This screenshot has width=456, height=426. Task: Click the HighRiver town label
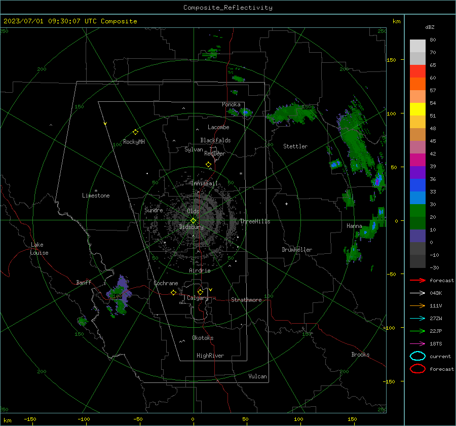210,356
